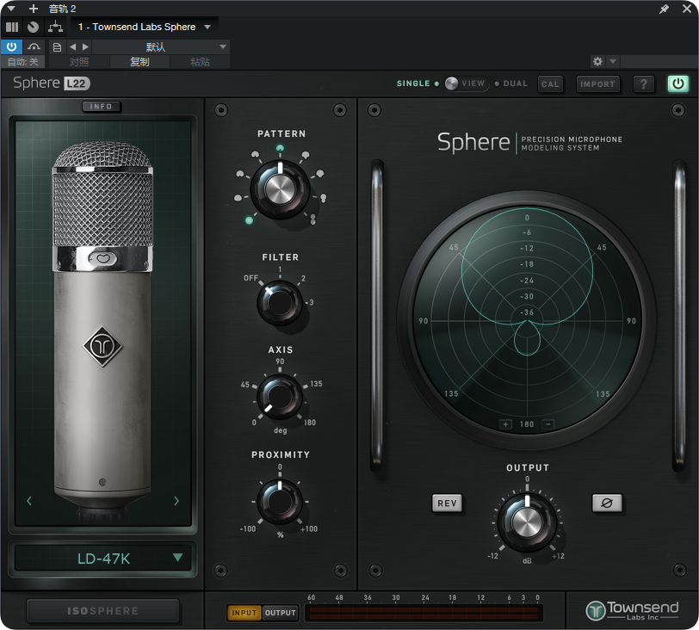The height and width of the screenshot is (630, 699).
Task: Click the PATTERN knob
Action: [x=280, y=188]
